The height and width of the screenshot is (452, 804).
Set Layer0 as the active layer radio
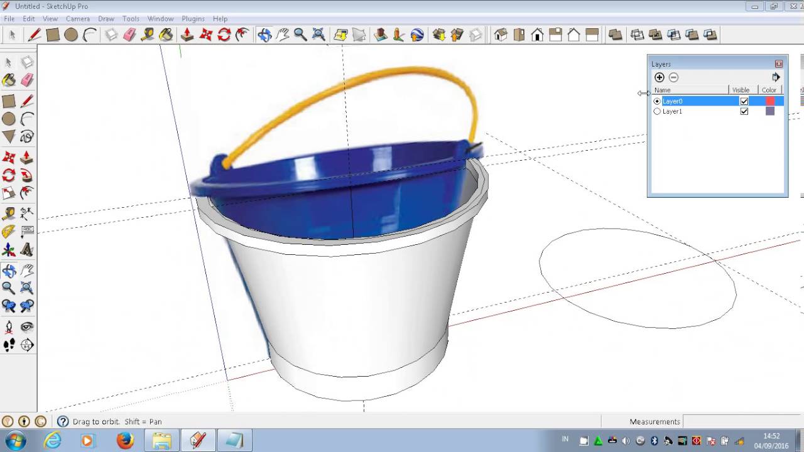point(657,101)
